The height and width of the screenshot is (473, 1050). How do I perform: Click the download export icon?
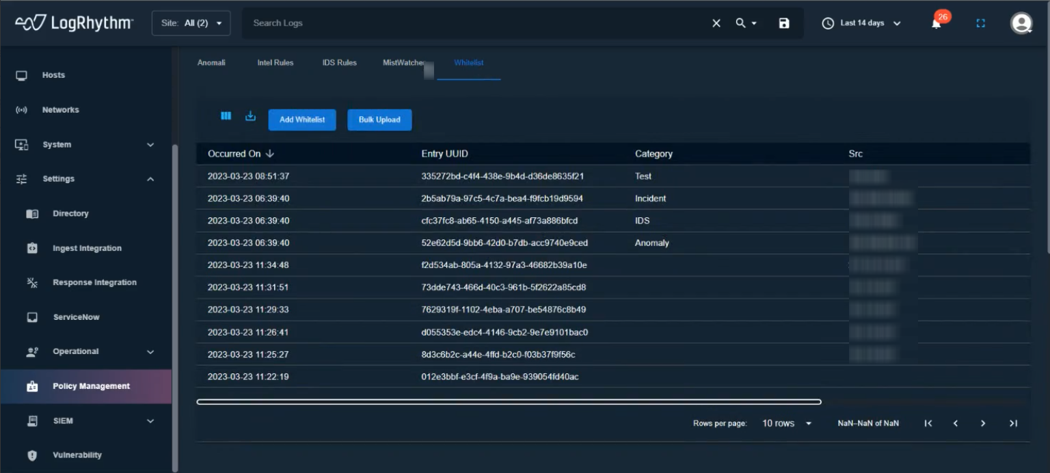(x=250, y=116)
